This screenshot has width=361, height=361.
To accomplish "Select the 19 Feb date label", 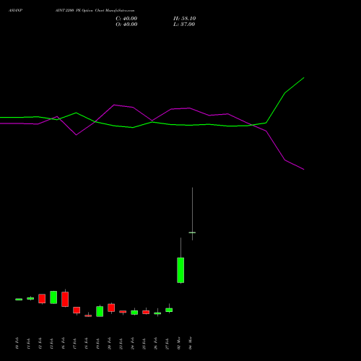I will coord(97,344).
